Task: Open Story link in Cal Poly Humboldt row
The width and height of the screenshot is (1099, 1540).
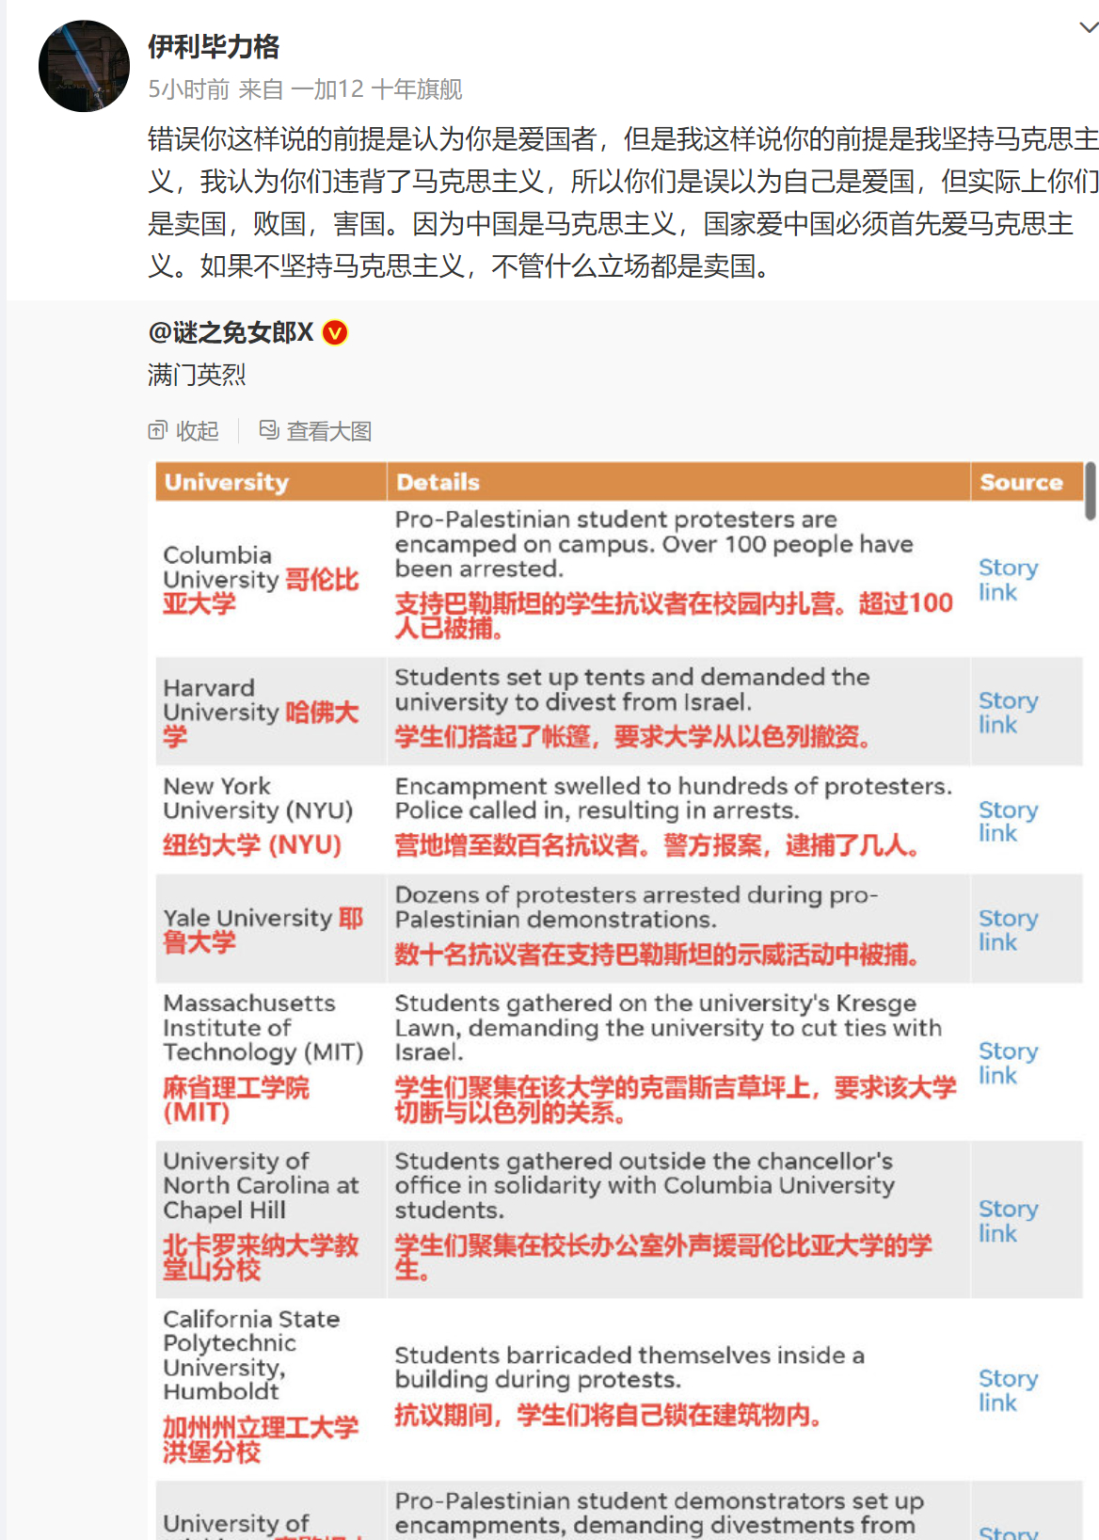Action: [1008, 1390]
